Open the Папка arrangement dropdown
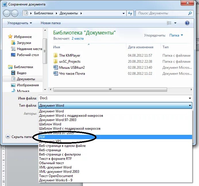199x186 pixels. [176, 35]
